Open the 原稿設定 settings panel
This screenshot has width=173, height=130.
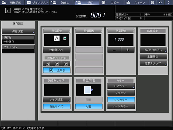[x=57, y=31]
